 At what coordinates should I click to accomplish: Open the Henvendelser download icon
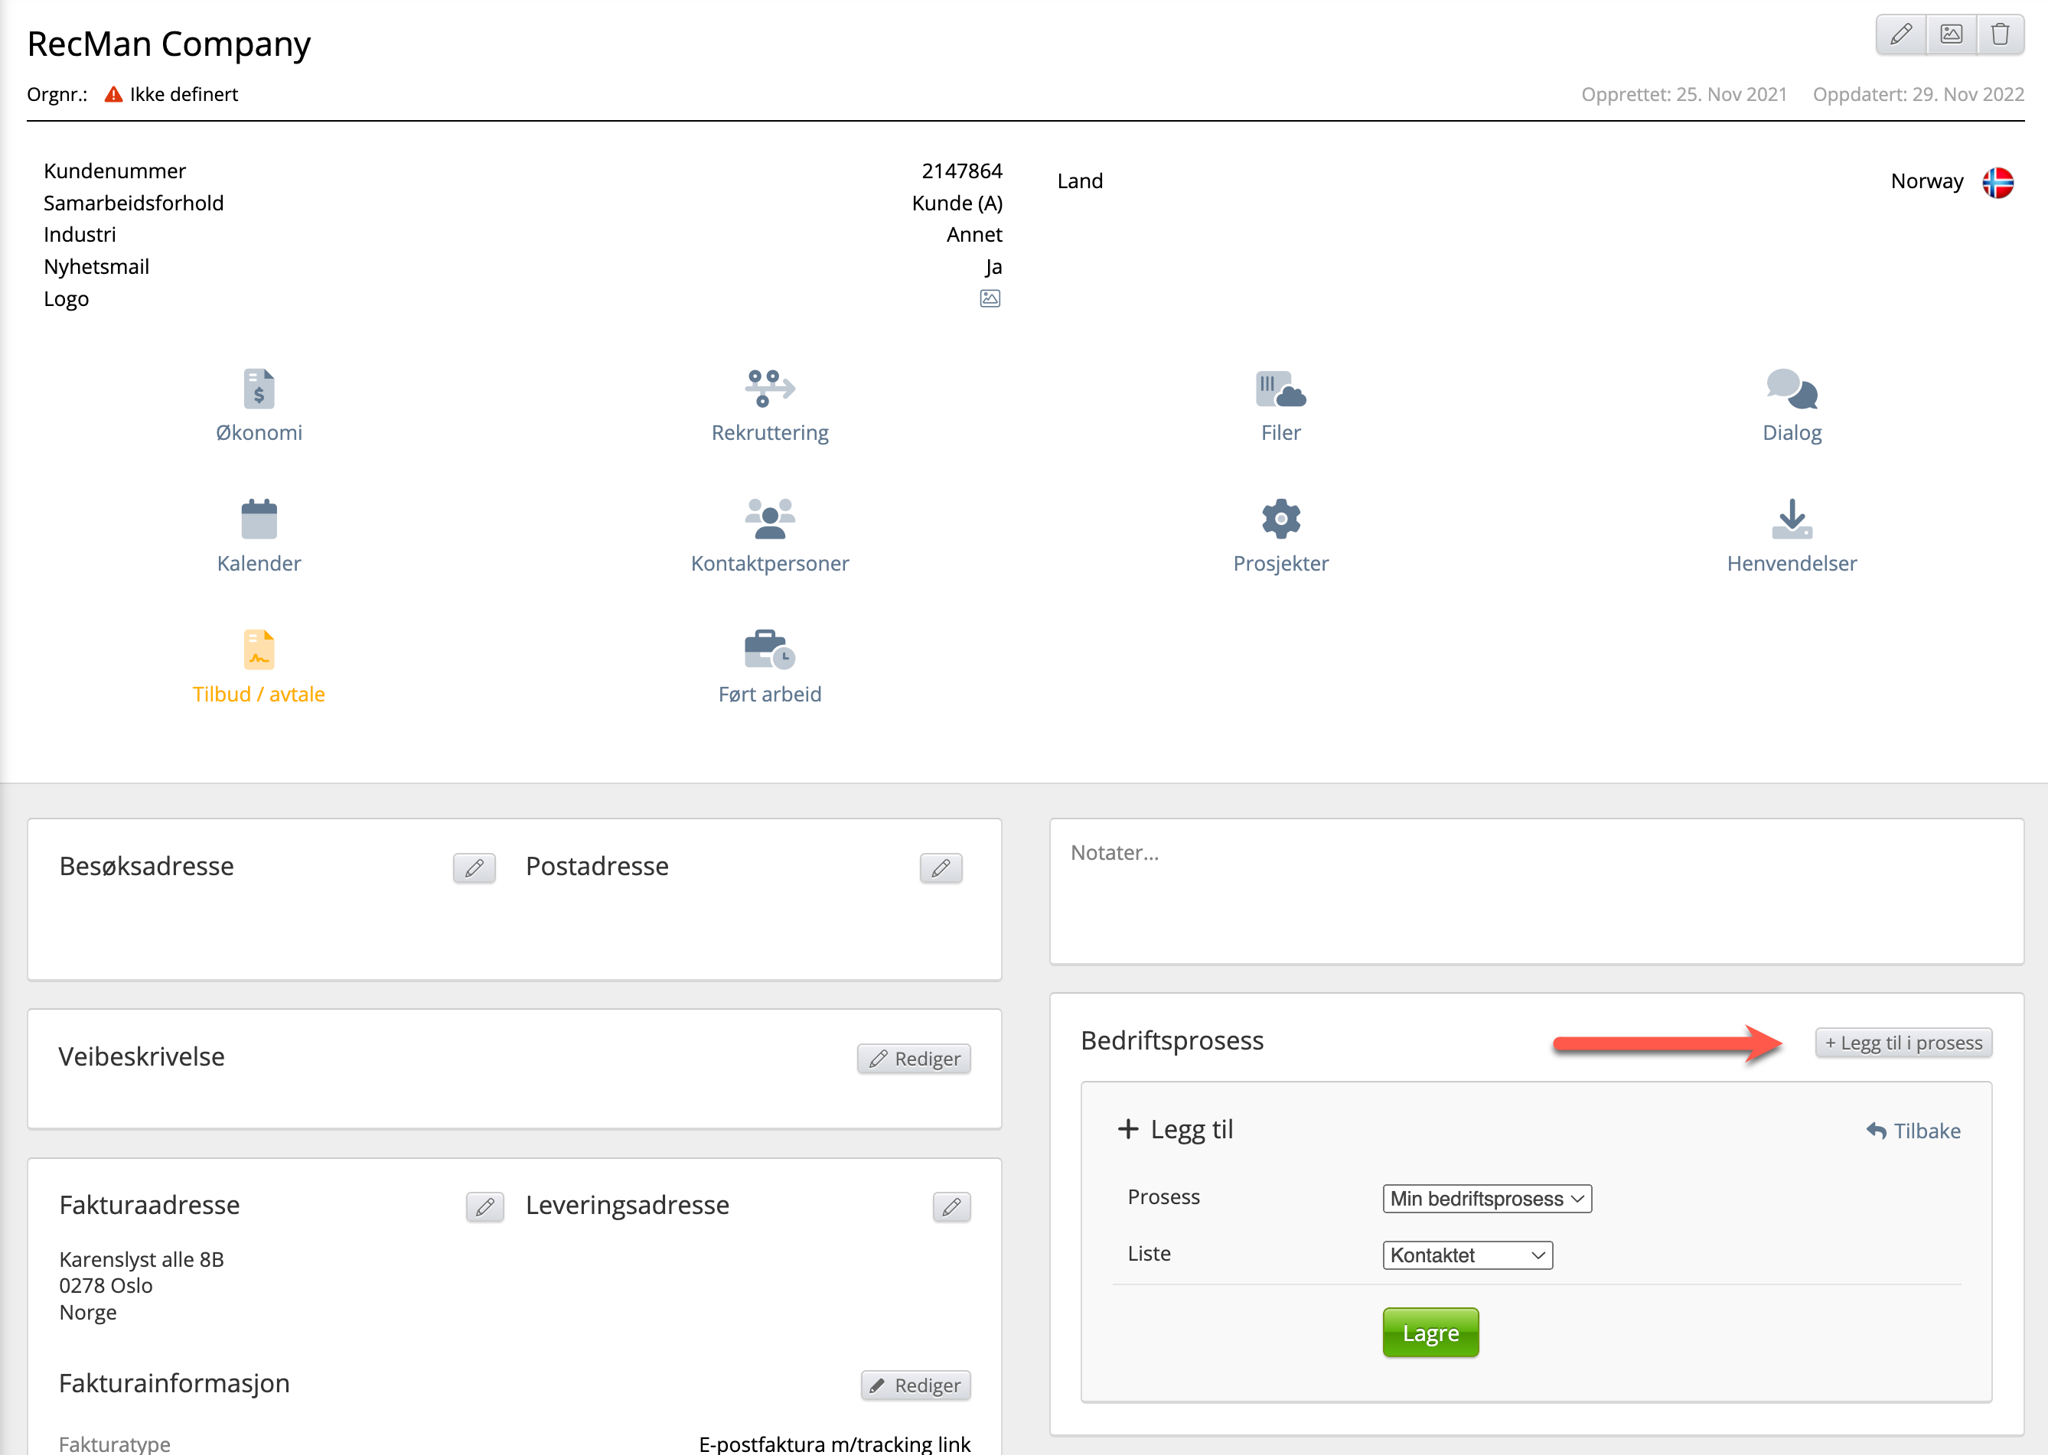(1791, 519)
